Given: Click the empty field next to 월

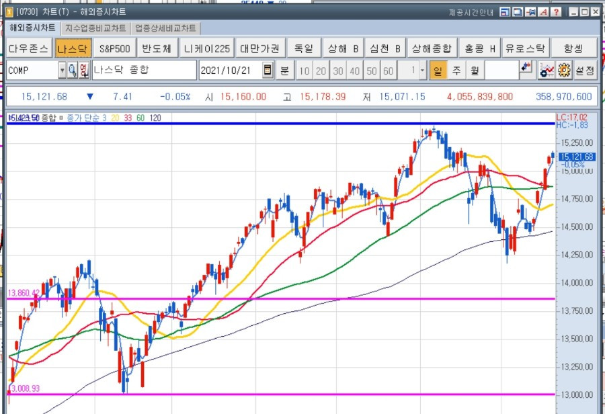Looking at the screenshot, I should (501, 70).
